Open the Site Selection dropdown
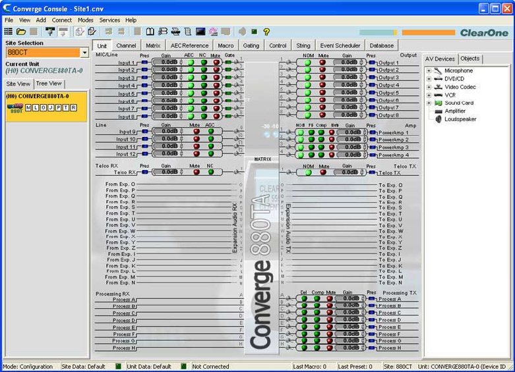This screenshot has height=372, width=515. [84, 53]
